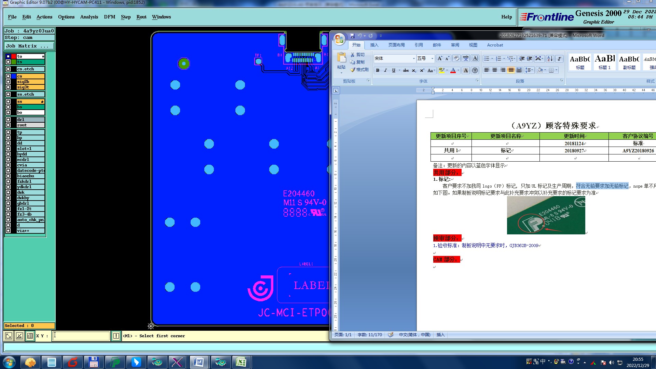656x369 pixels.
Task: Click the Word save icon in quick access
Action: [352, 36]
